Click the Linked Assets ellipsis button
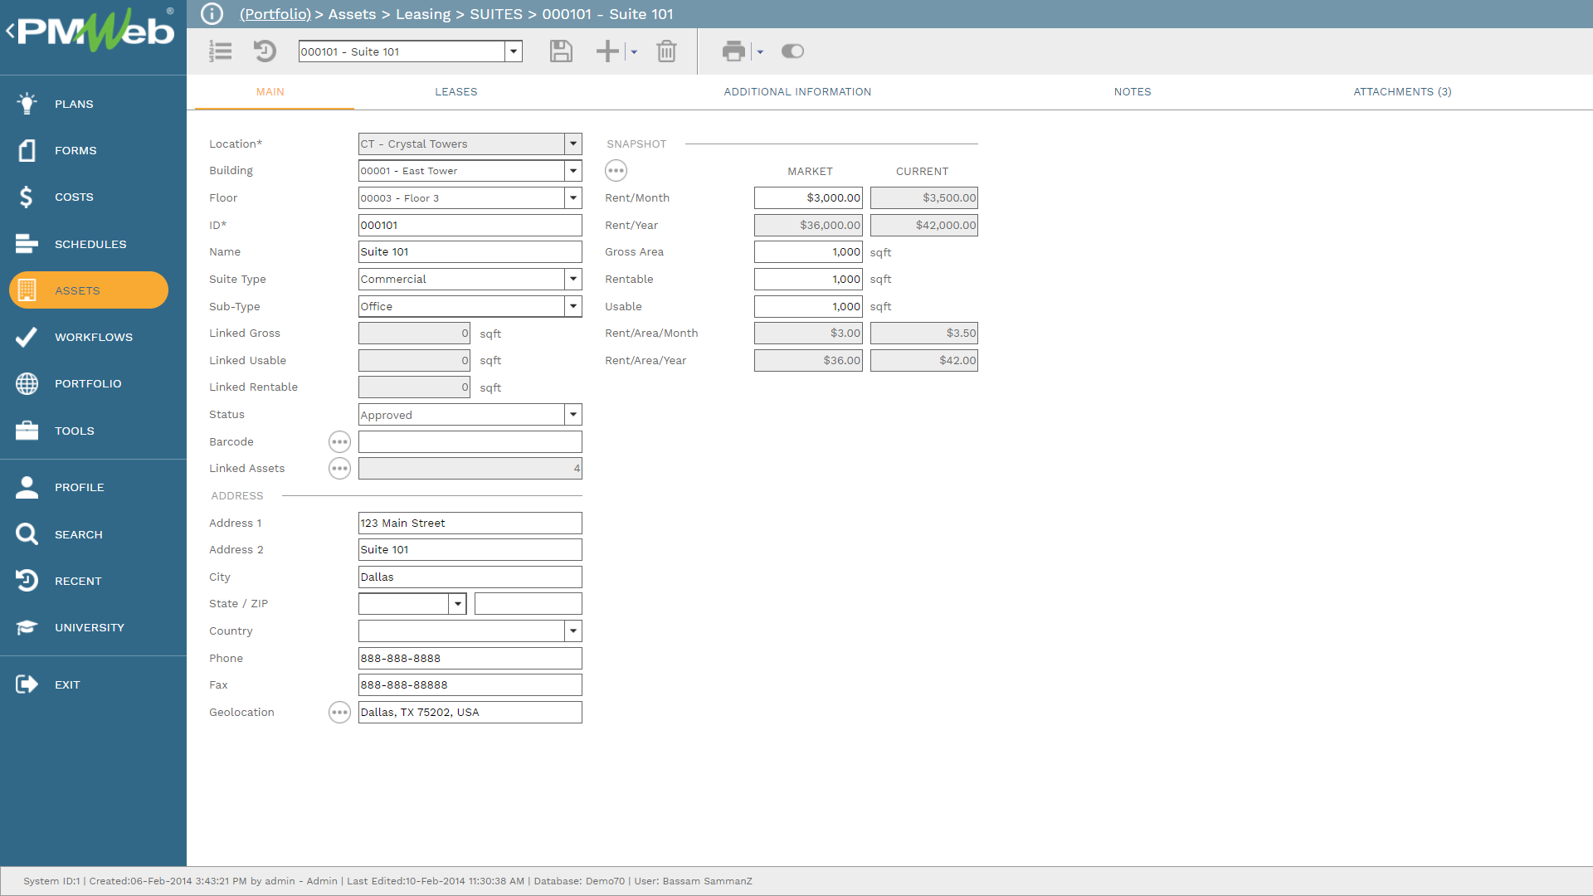Screen dimensions: 1593x896 [339, 469]
